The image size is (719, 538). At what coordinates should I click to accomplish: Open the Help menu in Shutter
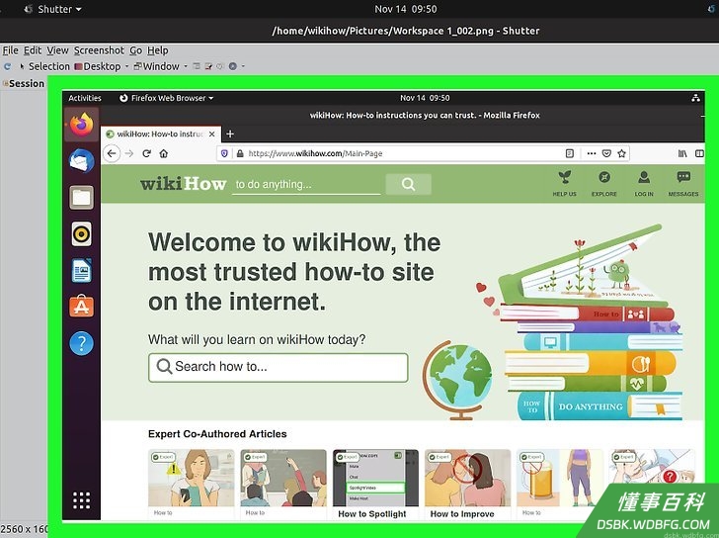[158, 50]
